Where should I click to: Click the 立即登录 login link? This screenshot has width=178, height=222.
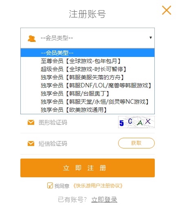tap(104, 200)
